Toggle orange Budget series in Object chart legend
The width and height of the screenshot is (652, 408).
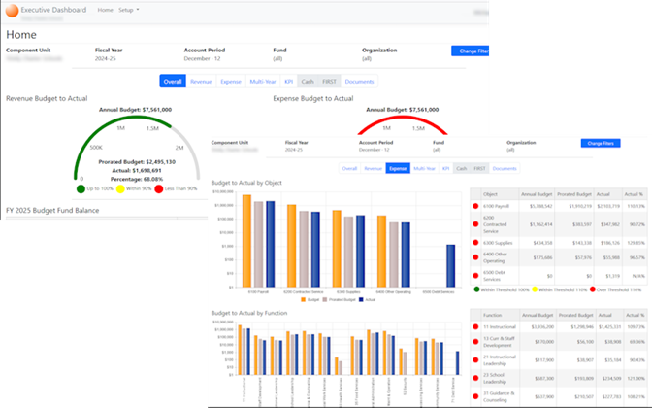(x=303, y=300)
